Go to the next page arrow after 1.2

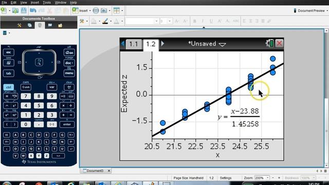(x=162, y=43)
